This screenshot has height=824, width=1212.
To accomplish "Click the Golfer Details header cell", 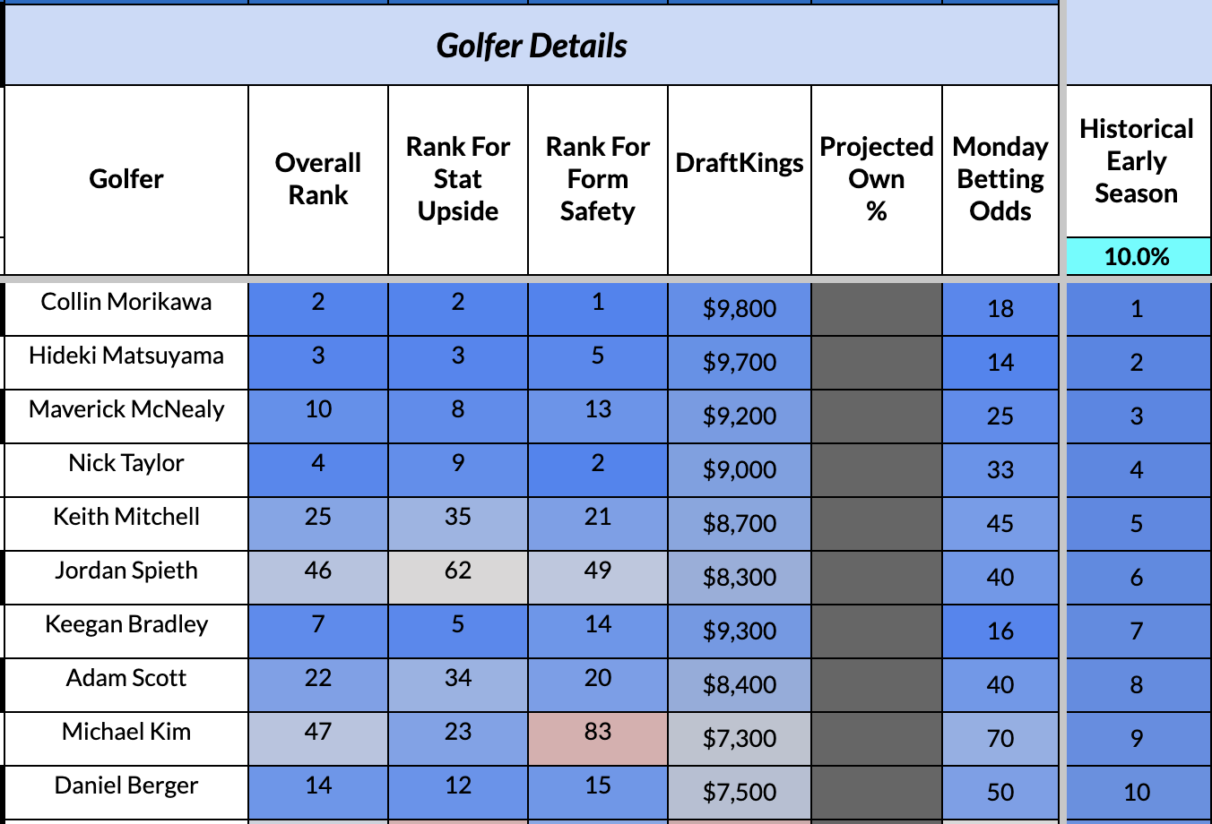I will [532, 46].
